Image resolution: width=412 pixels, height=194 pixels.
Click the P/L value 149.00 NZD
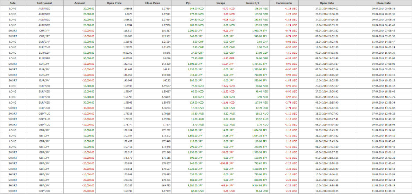coord(196,9)
